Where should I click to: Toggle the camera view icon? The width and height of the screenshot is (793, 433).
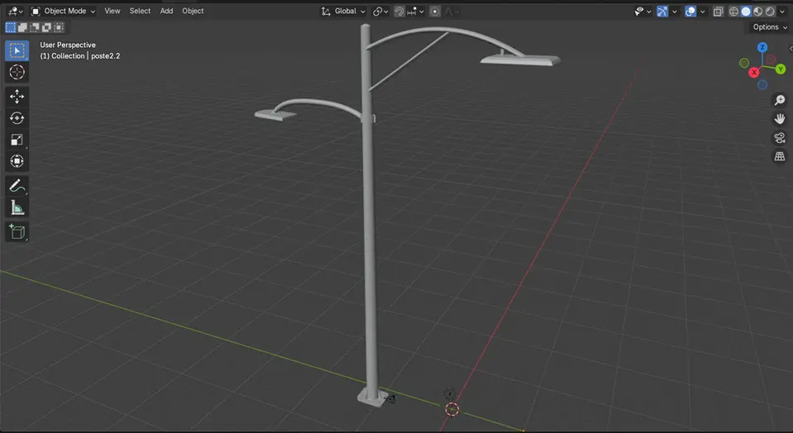(779, 137)
